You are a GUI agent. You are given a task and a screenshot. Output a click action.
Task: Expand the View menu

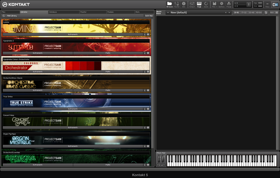267,4
